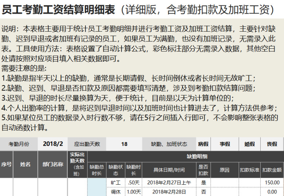Click the empty 扣款标准 cell in 旷工 row
Viewport: 284px width, 196px height.
pos(250,183)
